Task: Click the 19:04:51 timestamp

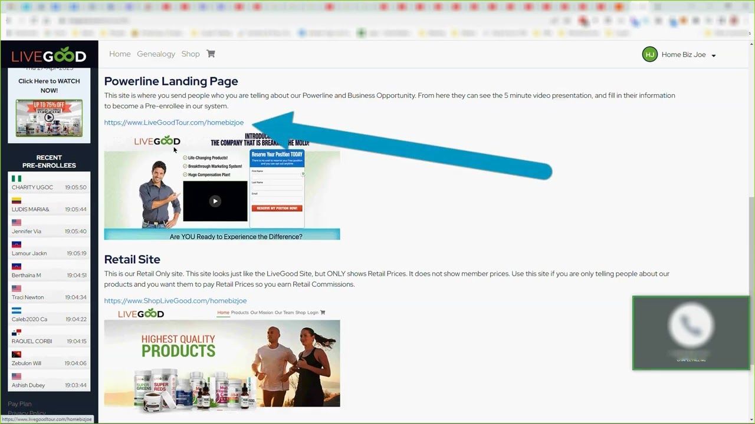Action: (x=77, y=275)
